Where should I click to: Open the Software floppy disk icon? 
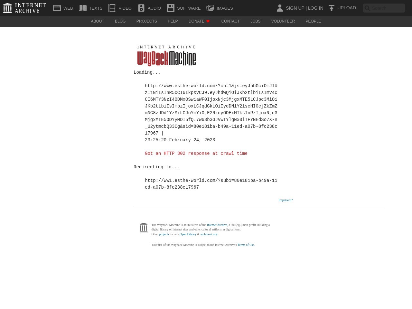tap(171, 8)
